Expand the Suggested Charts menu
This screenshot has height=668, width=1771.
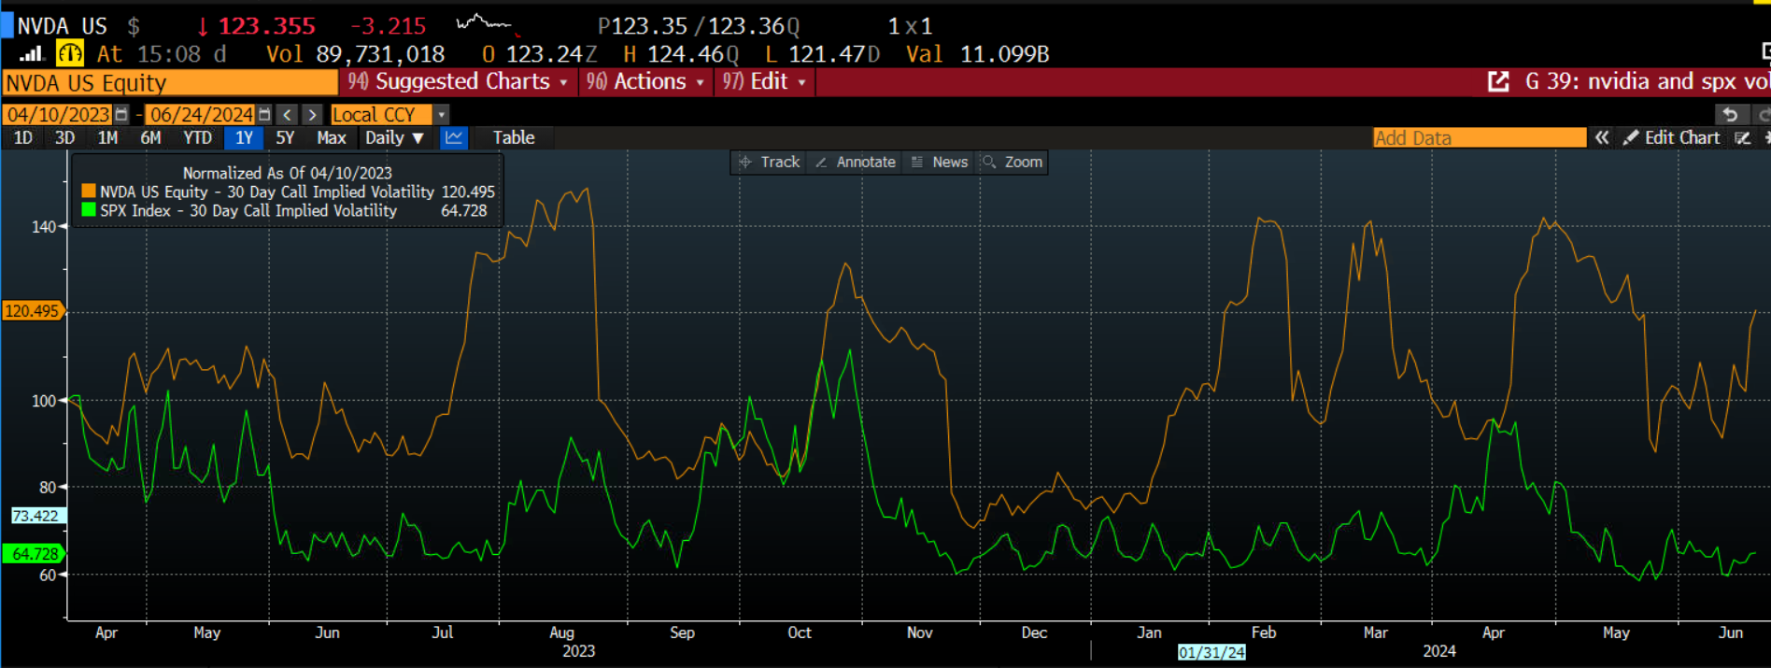pos(458,81)
